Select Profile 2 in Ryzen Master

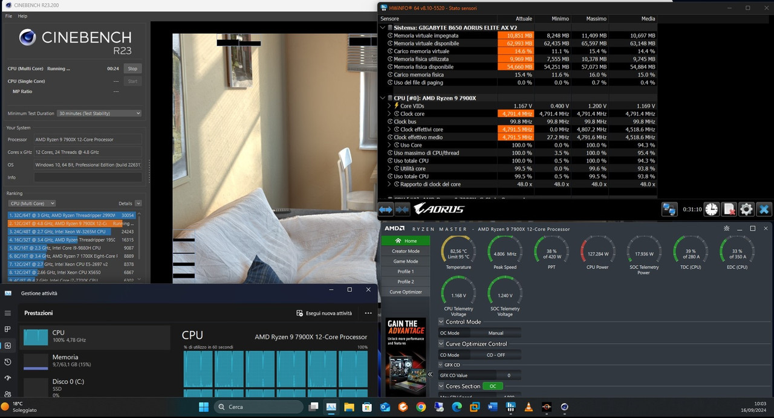pos(406,281)
